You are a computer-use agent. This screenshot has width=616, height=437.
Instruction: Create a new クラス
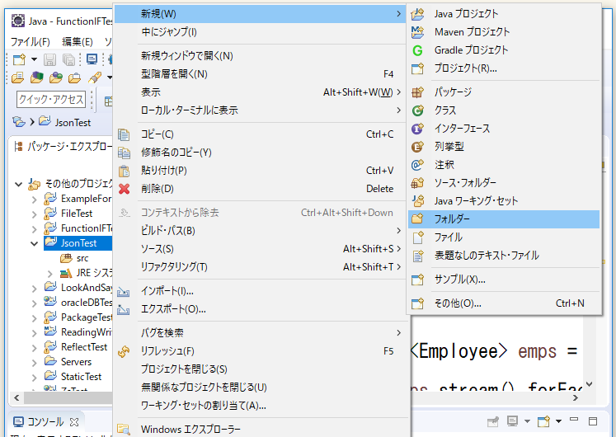[504, 110]
